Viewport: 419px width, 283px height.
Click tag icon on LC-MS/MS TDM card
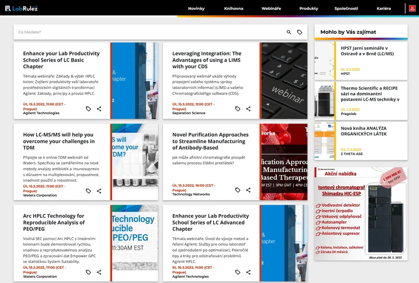(89, 191)
